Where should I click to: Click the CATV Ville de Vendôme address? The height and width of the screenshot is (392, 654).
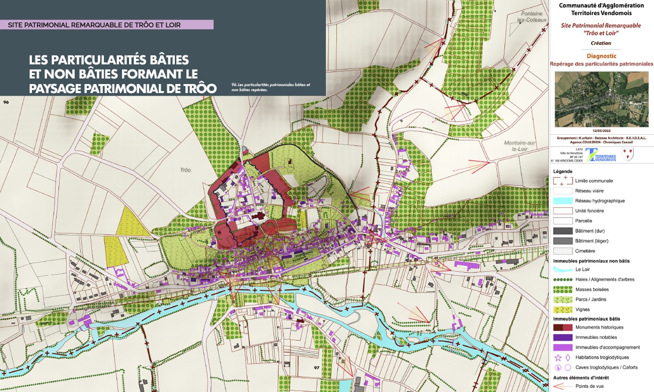(567, 155)
